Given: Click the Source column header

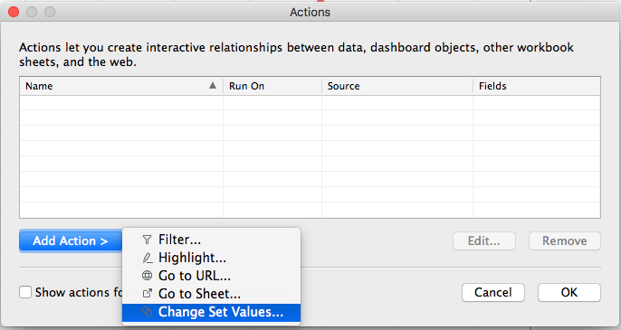Looking at the screenshot, I should (397, 86).
